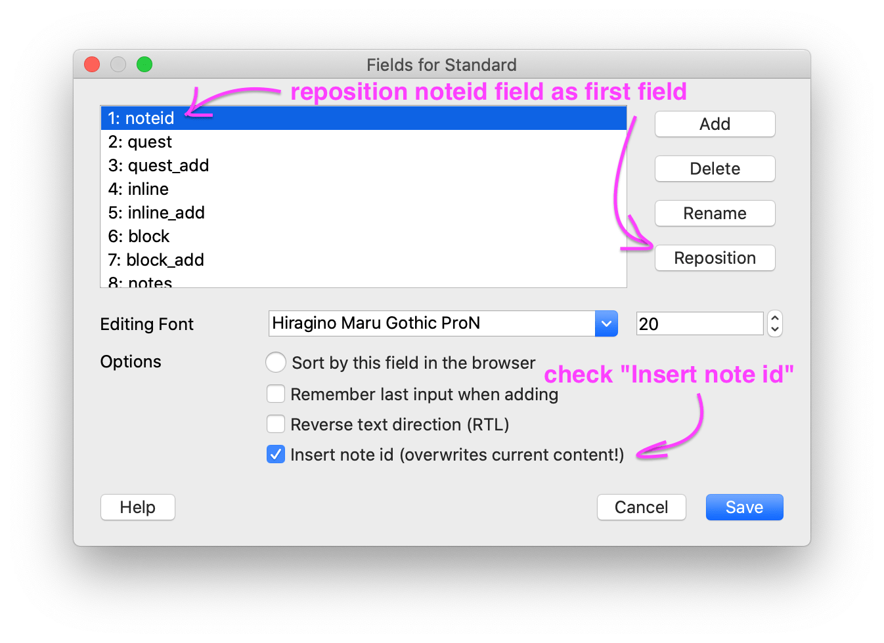
Task: Select the inline field row
Action: pyautogui.click(x=139, y=189)
